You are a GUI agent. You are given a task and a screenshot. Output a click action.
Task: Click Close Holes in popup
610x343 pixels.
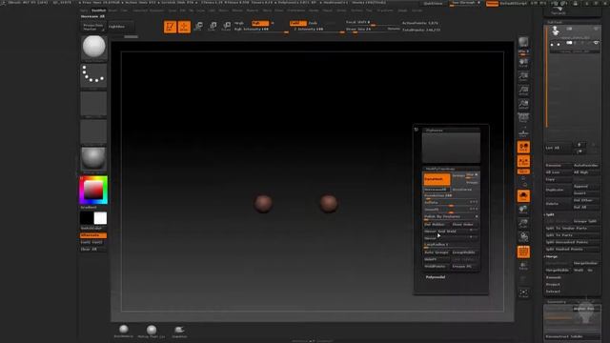pos(465,225)
